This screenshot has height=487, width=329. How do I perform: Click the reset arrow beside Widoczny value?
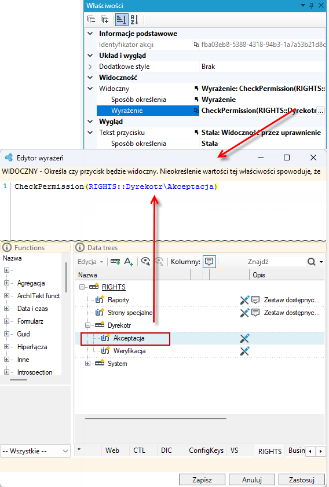tap(196, 89)
